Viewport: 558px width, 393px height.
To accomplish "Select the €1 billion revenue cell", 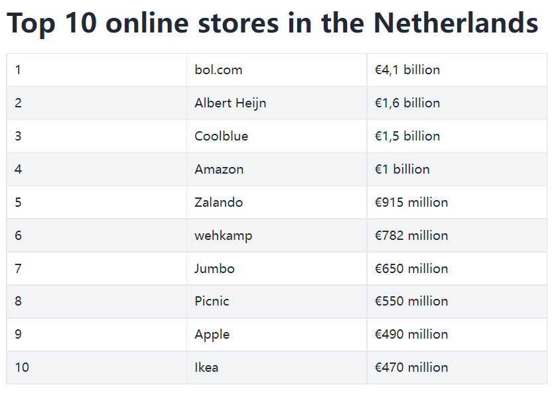I will 402,170.
